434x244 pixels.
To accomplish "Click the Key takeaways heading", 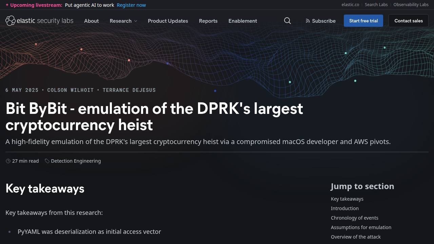I will coord(45,188).
